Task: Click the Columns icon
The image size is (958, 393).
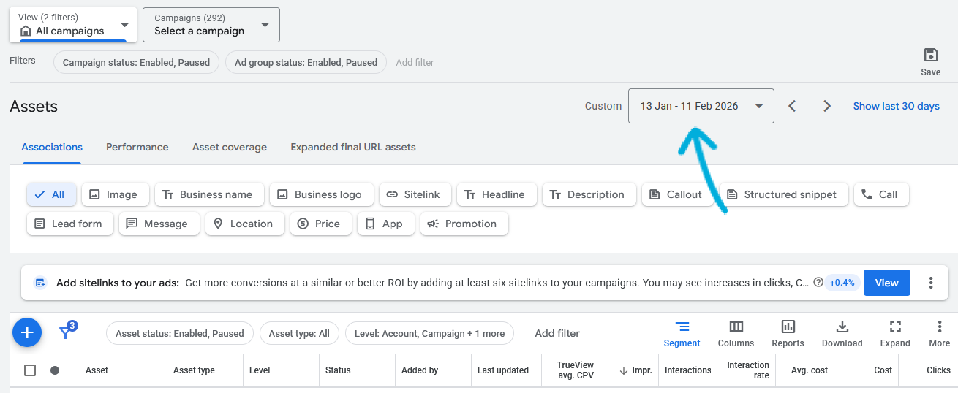Action: pyautogui.click(x=736, y=333)
